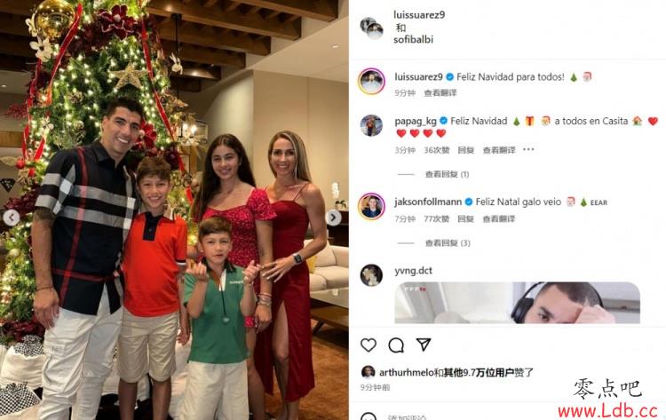Reply to jaksonfollmann comment
The image size is (666, 420).
pos(465,218)
